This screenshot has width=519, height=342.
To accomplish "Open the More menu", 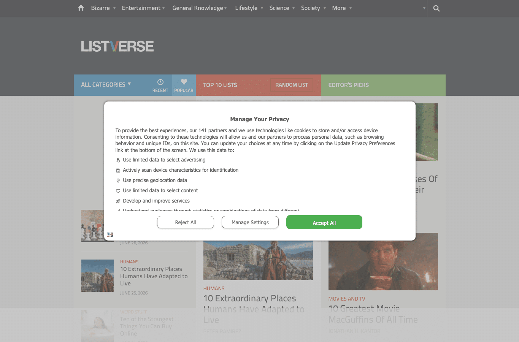I will (x=339, y=8).
